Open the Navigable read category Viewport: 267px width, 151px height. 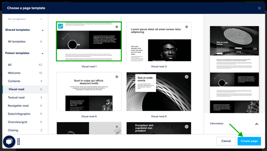[x=25, y=105]
